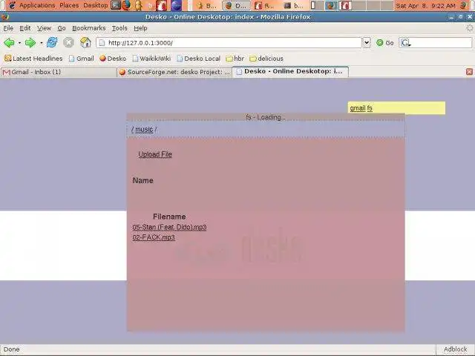This screenshot has height=356, width=475.
Task: Open the Go menu
Action: [x=62, y=28]
